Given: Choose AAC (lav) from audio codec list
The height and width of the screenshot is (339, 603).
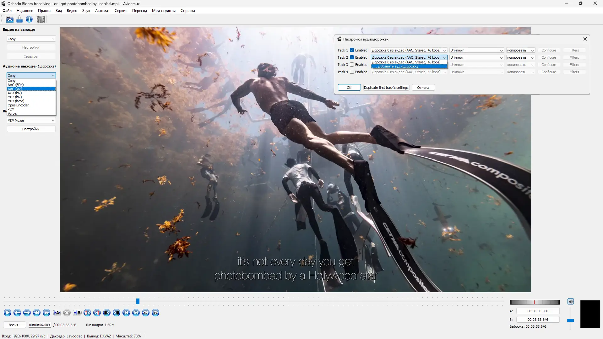Looking at the screenshot, I should pyautogui.click(x=15, y=89).
